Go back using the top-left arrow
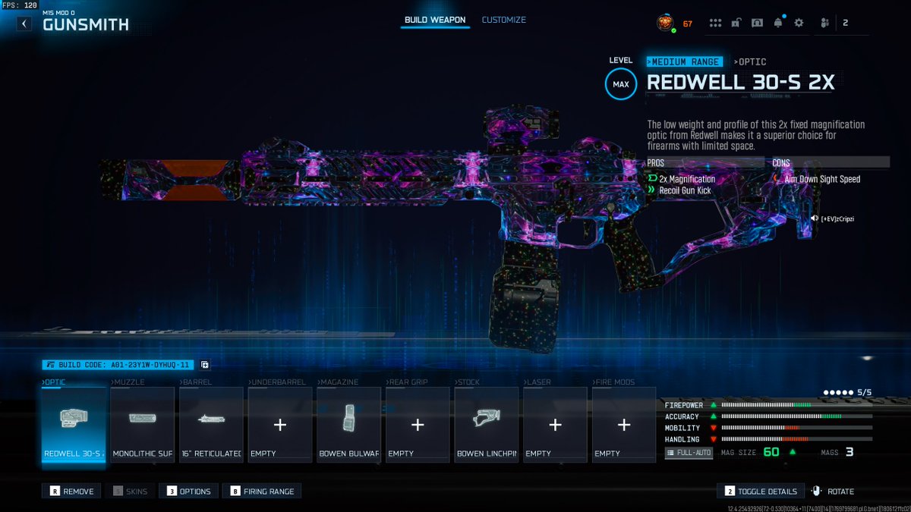The width and height of the screenshot is (911, 512). pyautogui.click(x=25, y=24)
